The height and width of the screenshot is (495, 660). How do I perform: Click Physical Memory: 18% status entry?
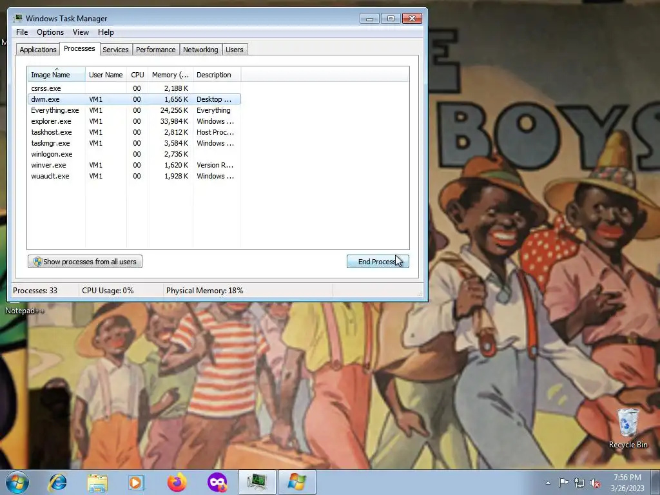pyautogui.click(x=204, y=291)
